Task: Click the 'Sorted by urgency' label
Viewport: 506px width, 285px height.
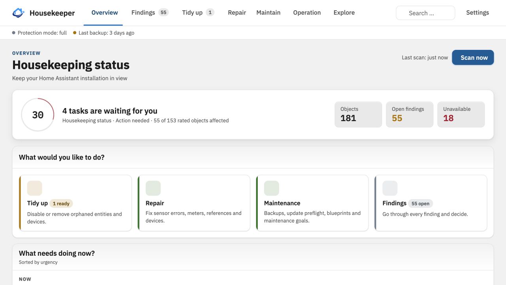Action: click(x=38, y=262)
